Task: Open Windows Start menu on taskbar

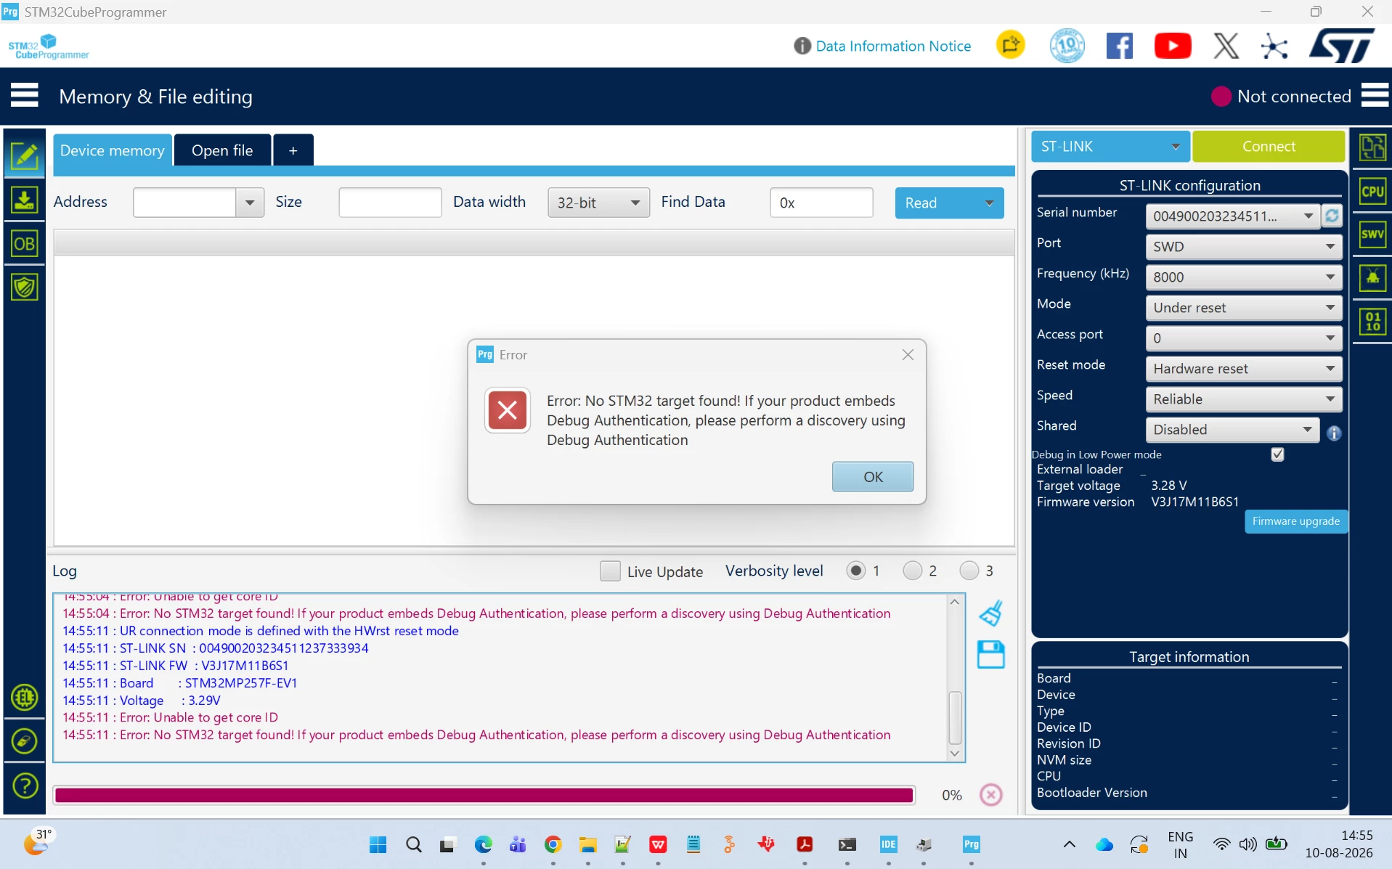Action: point(378,844)
